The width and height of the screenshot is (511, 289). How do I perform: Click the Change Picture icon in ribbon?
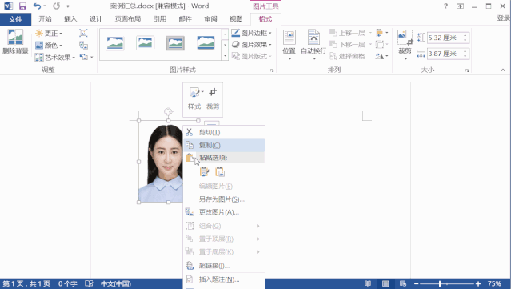83,45
